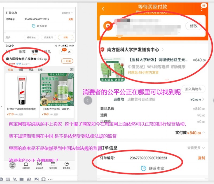Open 联系客服 in the bottom navigation
The height and width of the screenshot is (184, 214).
(67, 166)
